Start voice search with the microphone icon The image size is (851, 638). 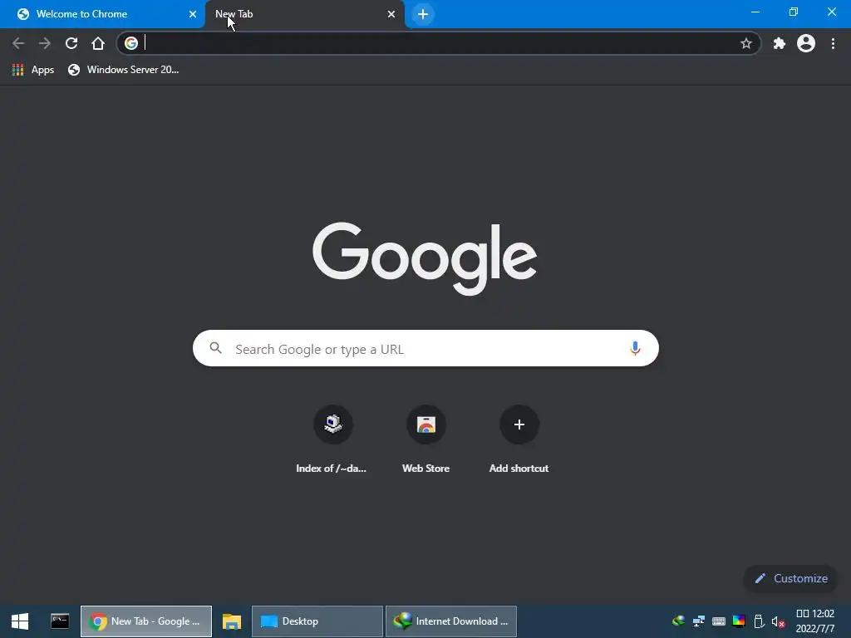coord(635,348)
